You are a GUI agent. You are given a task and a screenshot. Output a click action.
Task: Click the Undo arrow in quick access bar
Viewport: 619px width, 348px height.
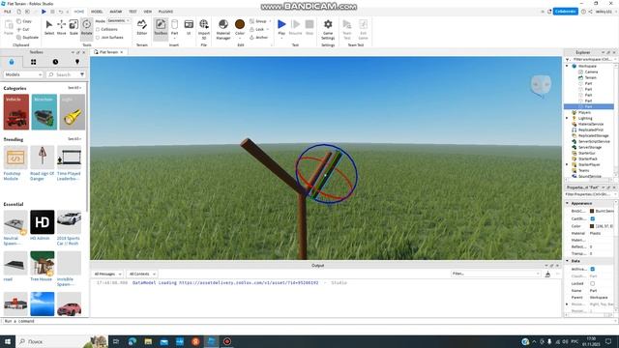tap(61, 12)
